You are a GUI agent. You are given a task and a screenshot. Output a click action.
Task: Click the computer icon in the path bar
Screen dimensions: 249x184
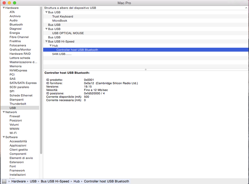[x=4, y=181]
